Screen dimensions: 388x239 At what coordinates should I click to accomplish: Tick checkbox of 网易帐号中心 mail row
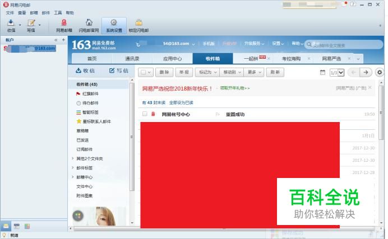pyautogui.click(x=145, y=114)
